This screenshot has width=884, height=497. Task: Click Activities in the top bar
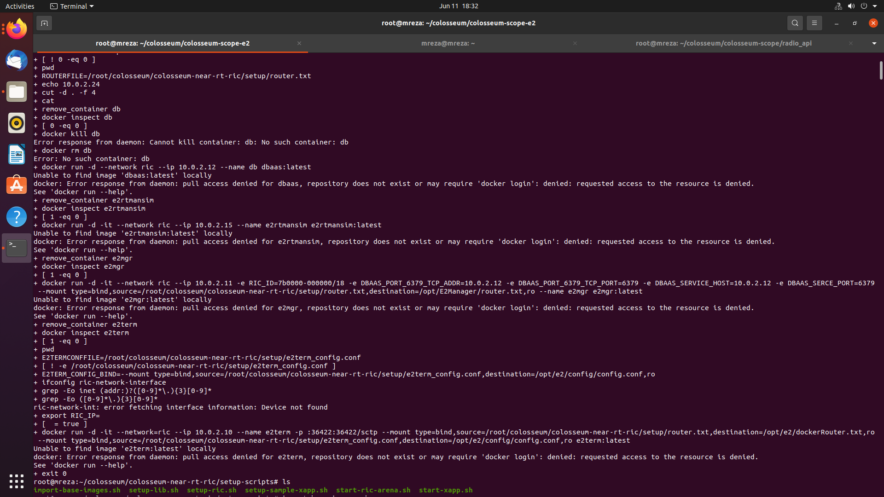(20, 6)
